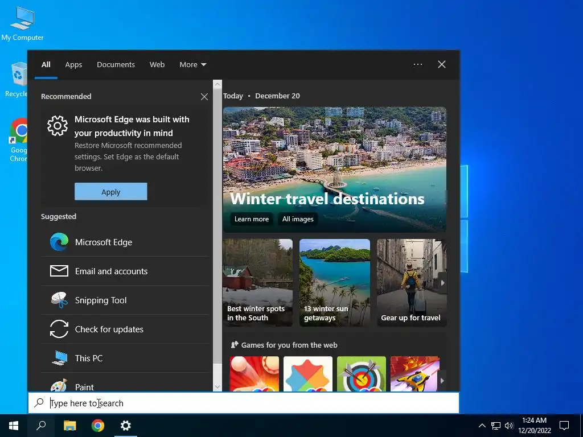Open the red ball game thumbnail
This screenshot has width=583, height=437.
click(x=254, y=374)
